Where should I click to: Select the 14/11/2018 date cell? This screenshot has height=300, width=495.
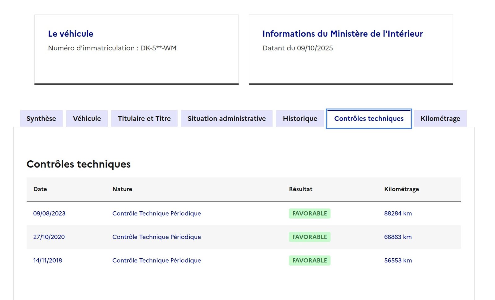pyautogui.click(x=48, y=260)
